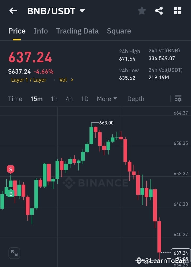The height and width of the screenshot is (267, 191).
Task: Open the share options icon
Action: pyautogui.click(x=159, y=11)
